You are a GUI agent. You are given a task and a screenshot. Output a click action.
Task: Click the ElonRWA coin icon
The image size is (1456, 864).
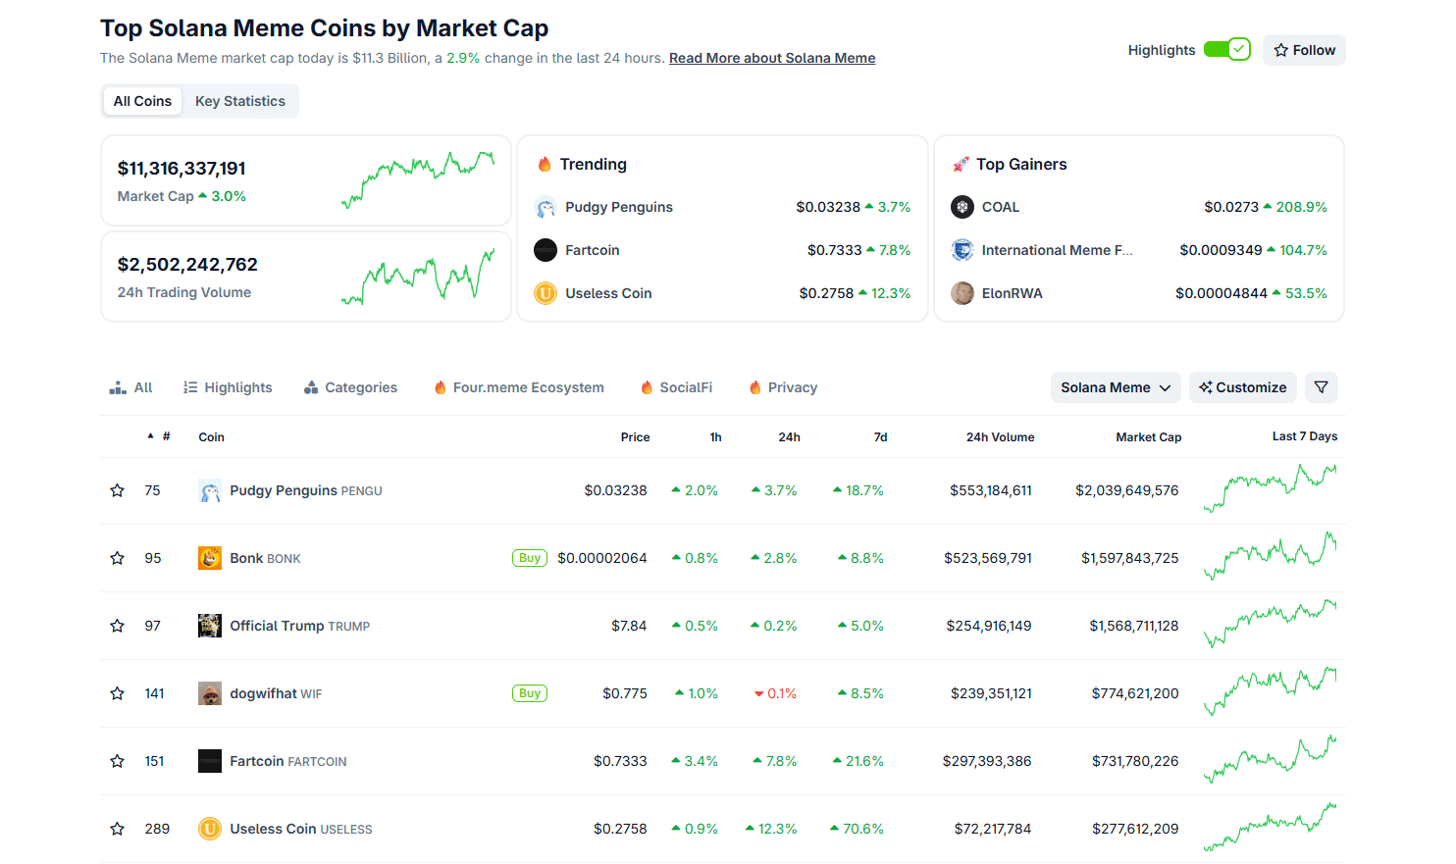[962, 293]
